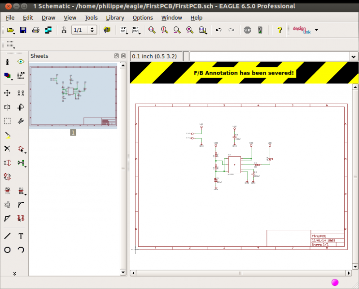Redraw the screen with the redraw magnifier icon
The height and width of the screenshot is (289, 359).
[189, 30]
